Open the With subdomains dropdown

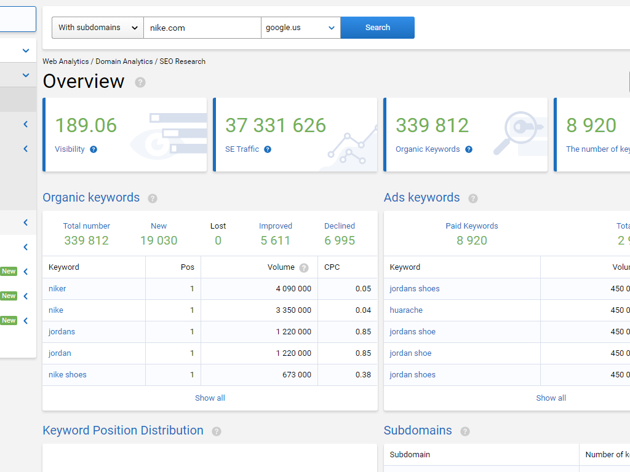tap(98, 28)
